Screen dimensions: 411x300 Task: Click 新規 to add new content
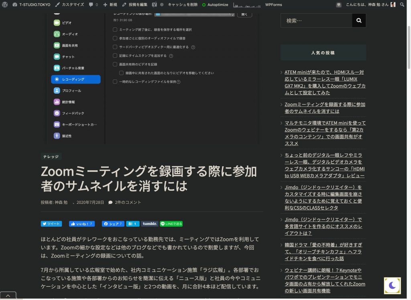click(110, 4)
